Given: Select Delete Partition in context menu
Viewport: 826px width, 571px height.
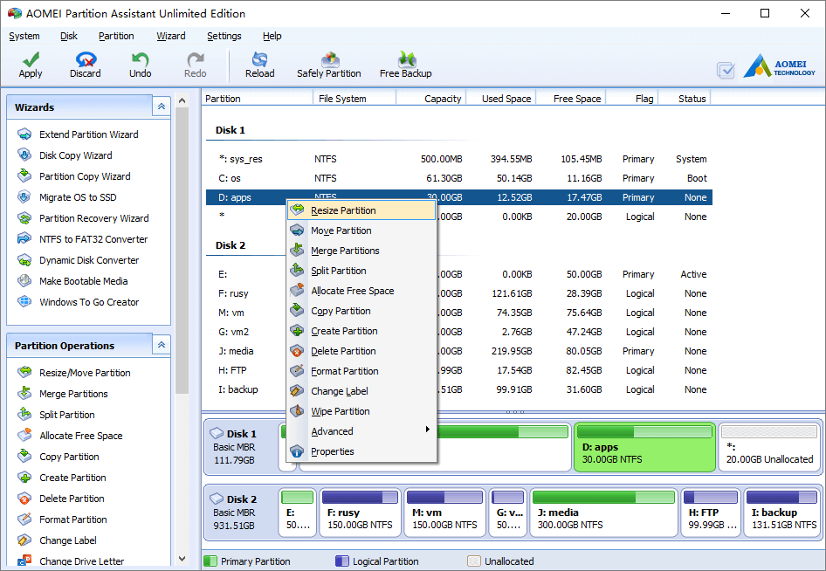Looking at the screenshot, I should 361,351.
